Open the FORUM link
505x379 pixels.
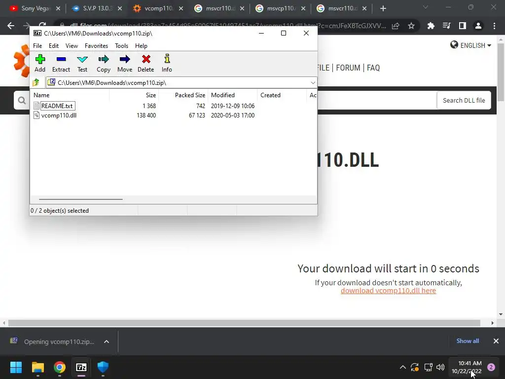point(348,68)
